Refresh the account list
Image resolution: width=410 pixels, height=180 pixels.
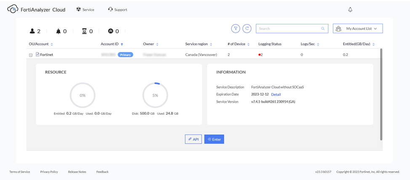247,29
